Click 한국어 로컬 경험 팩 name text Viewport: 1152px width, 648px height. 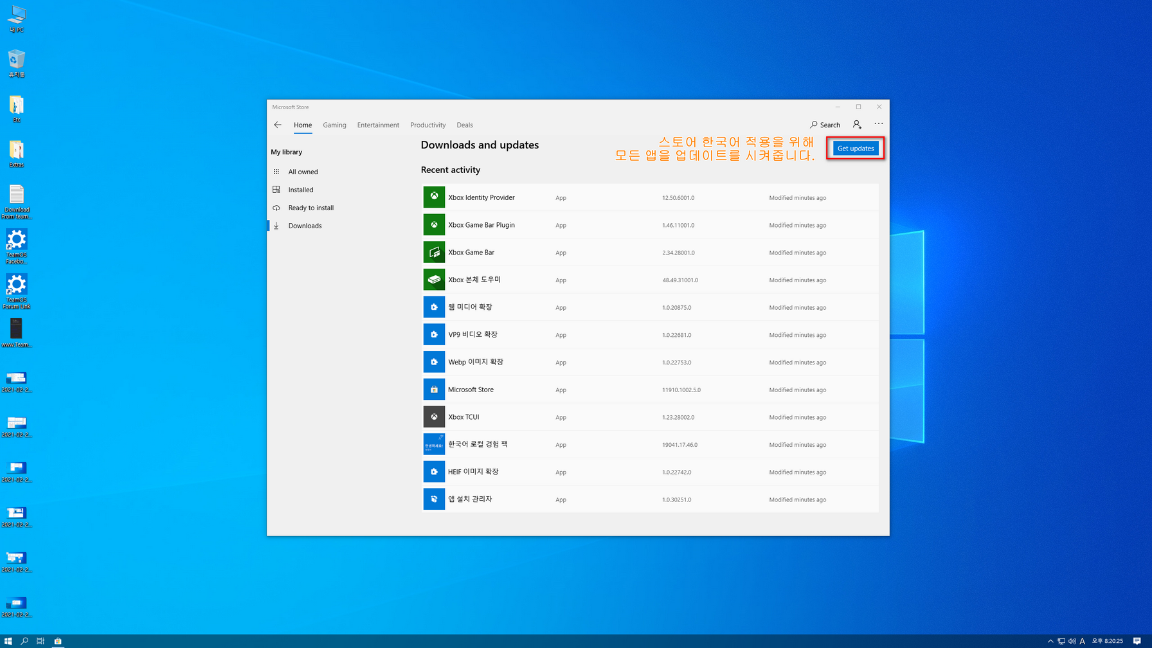pos(478,444)
